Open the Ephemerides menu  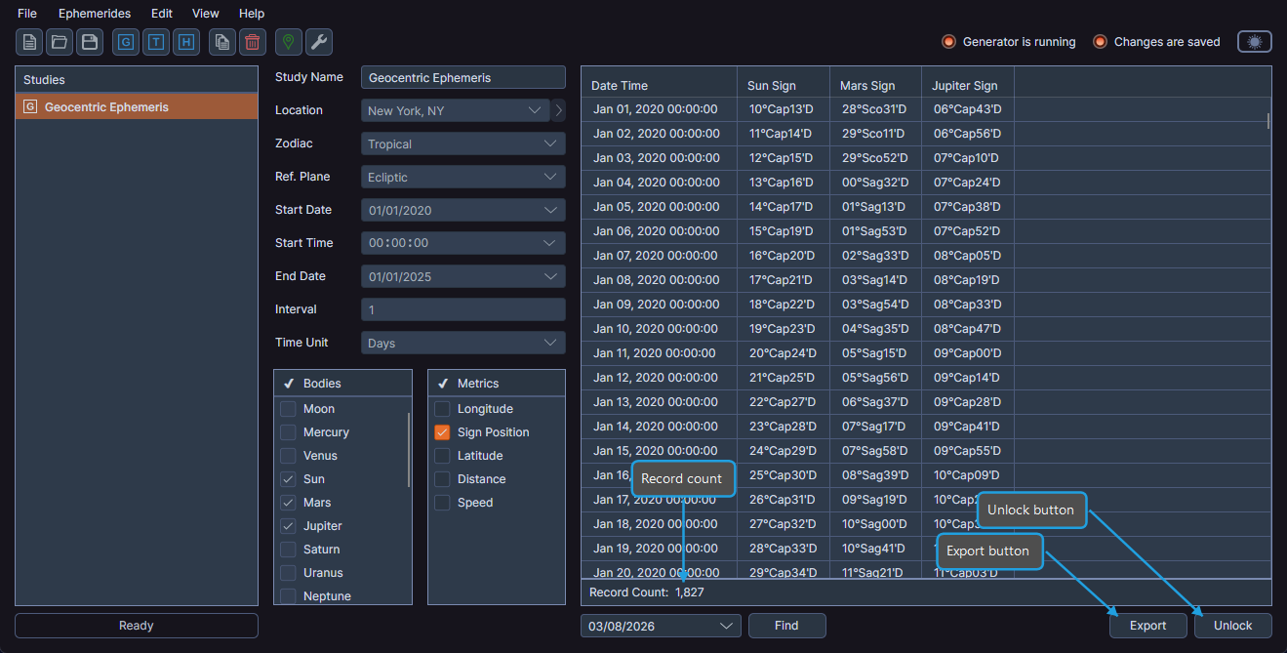pyautogui.click(x=95, y=13)
